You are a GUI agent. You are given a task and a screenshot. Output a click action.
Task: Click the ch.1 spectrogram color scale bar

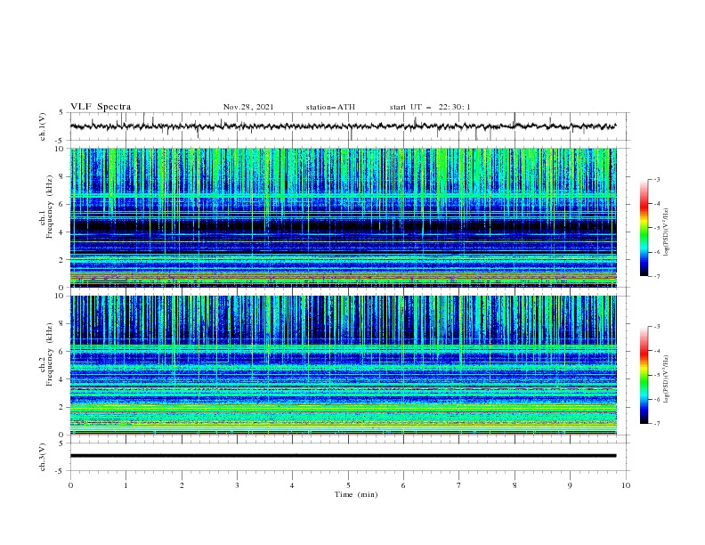coord(644,228)
